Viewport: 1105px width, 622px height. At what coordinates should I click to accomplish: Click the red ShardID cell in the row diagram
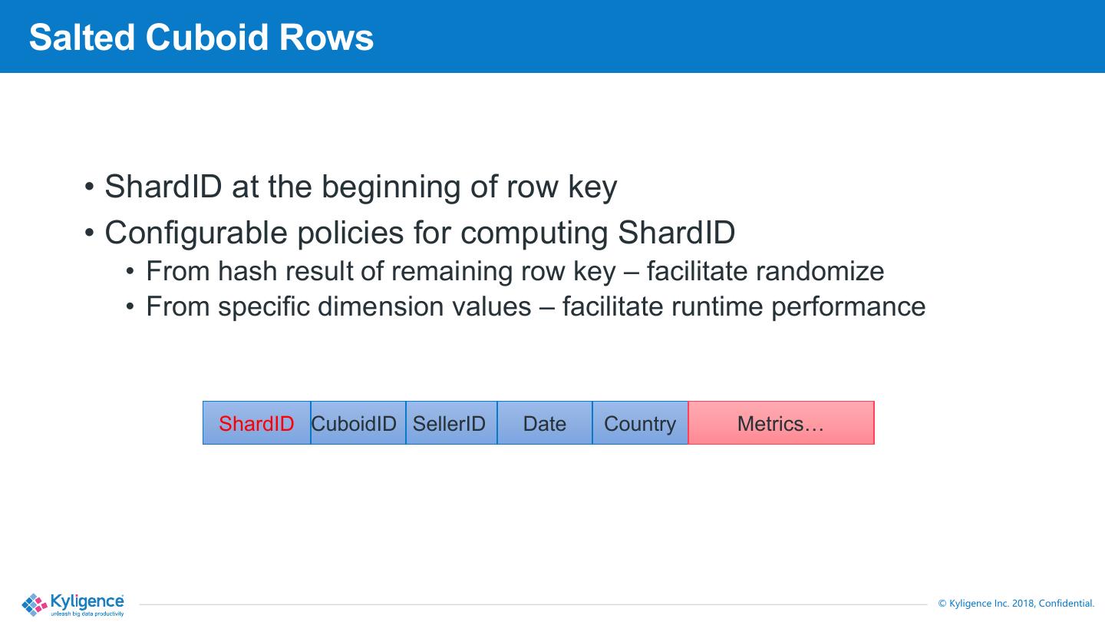tap(256, 423)
